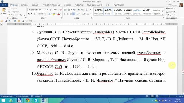The image size is (184, 103).
Task: Click the РУССКИЙ language indicator
Action: pyautogui.click(x=39, y=96)
